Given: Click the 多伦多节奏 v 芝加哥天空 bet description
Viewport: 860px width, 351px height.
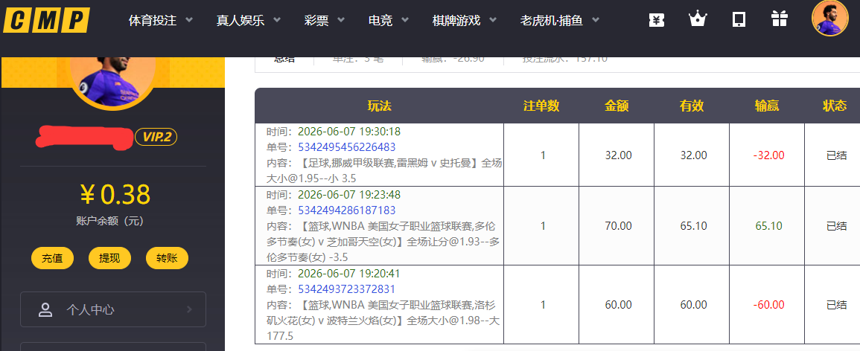Looking at the screenshot, I should (384, 242).
